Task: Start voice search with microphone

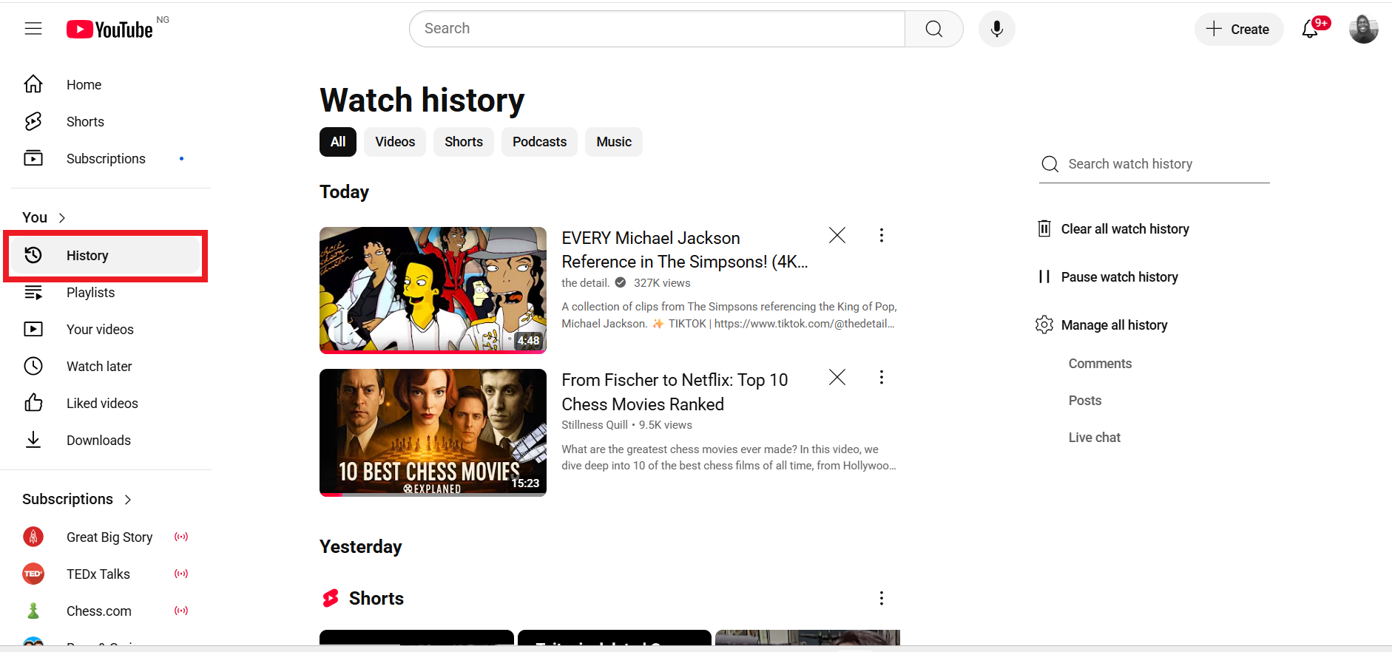Action: [997, 29]
